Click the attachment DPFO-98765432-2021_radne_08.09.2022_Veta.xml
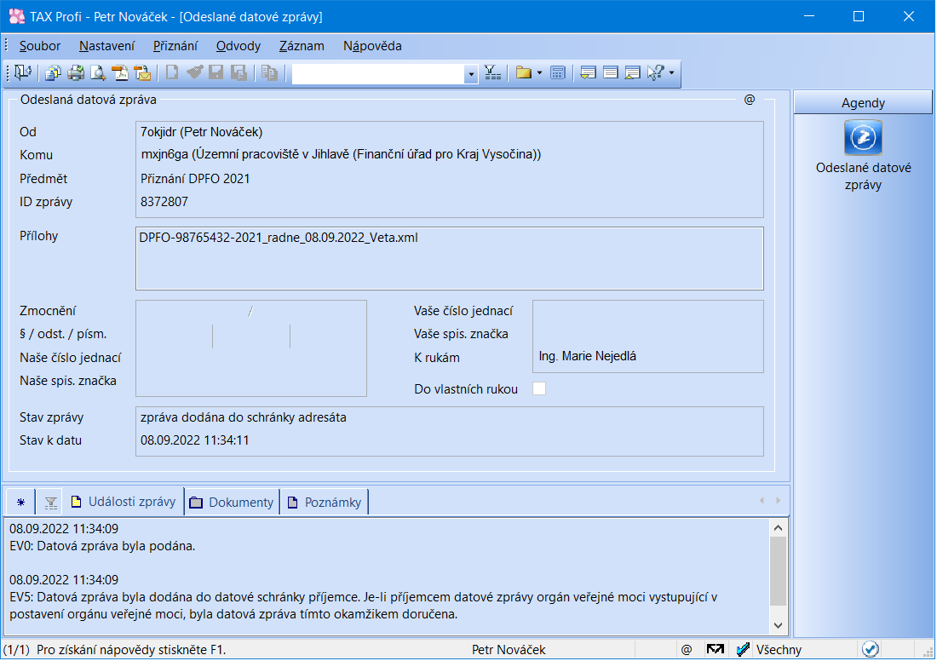937x661 pixels. (279, 238)
